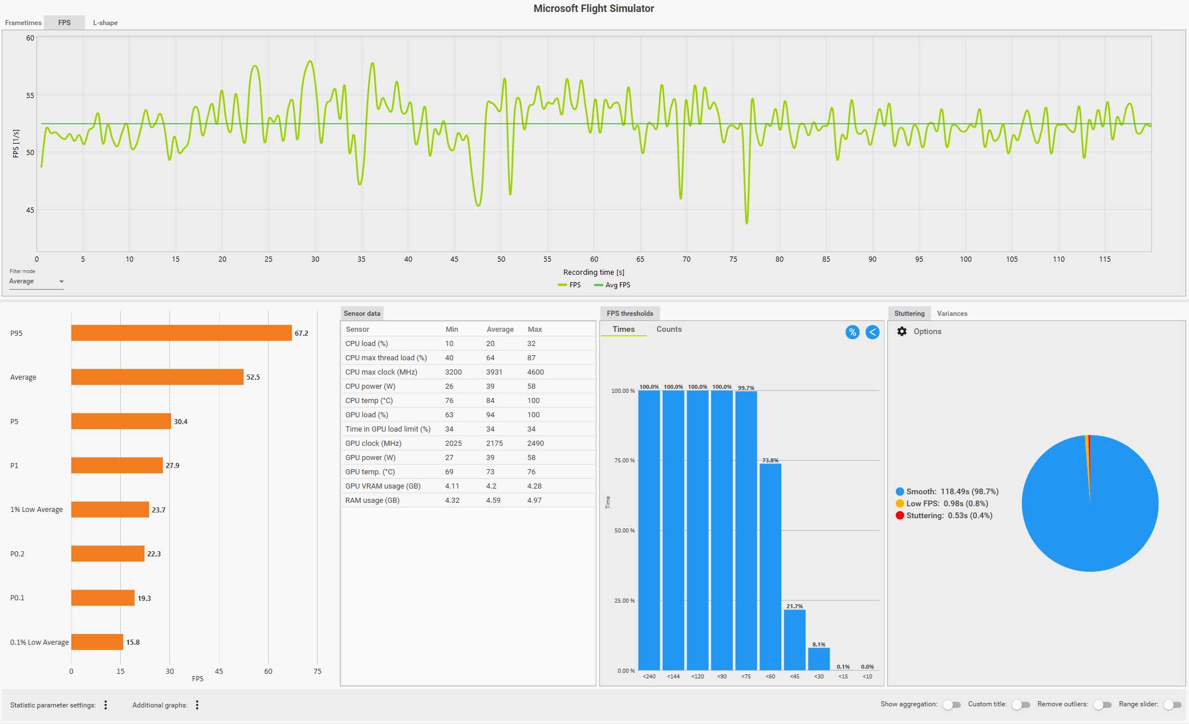Image resolution: width=1189 pixels, height=724 pixels.
Task: Click the blue less-than arrow icon
Action: coord(872,332)
